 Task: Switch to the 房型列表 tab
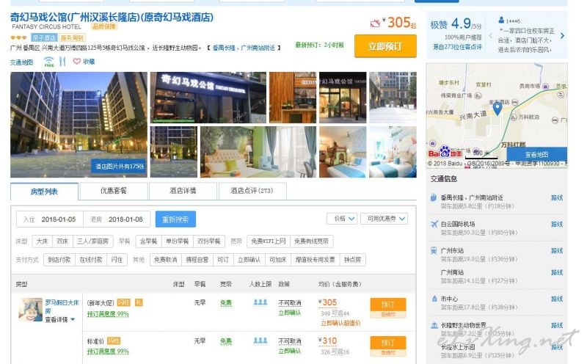[x=44, y=192]
